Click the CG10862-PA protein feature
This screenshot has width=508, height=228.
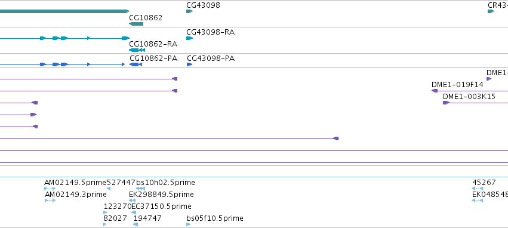pyautogui.click(x=136, y=64)
